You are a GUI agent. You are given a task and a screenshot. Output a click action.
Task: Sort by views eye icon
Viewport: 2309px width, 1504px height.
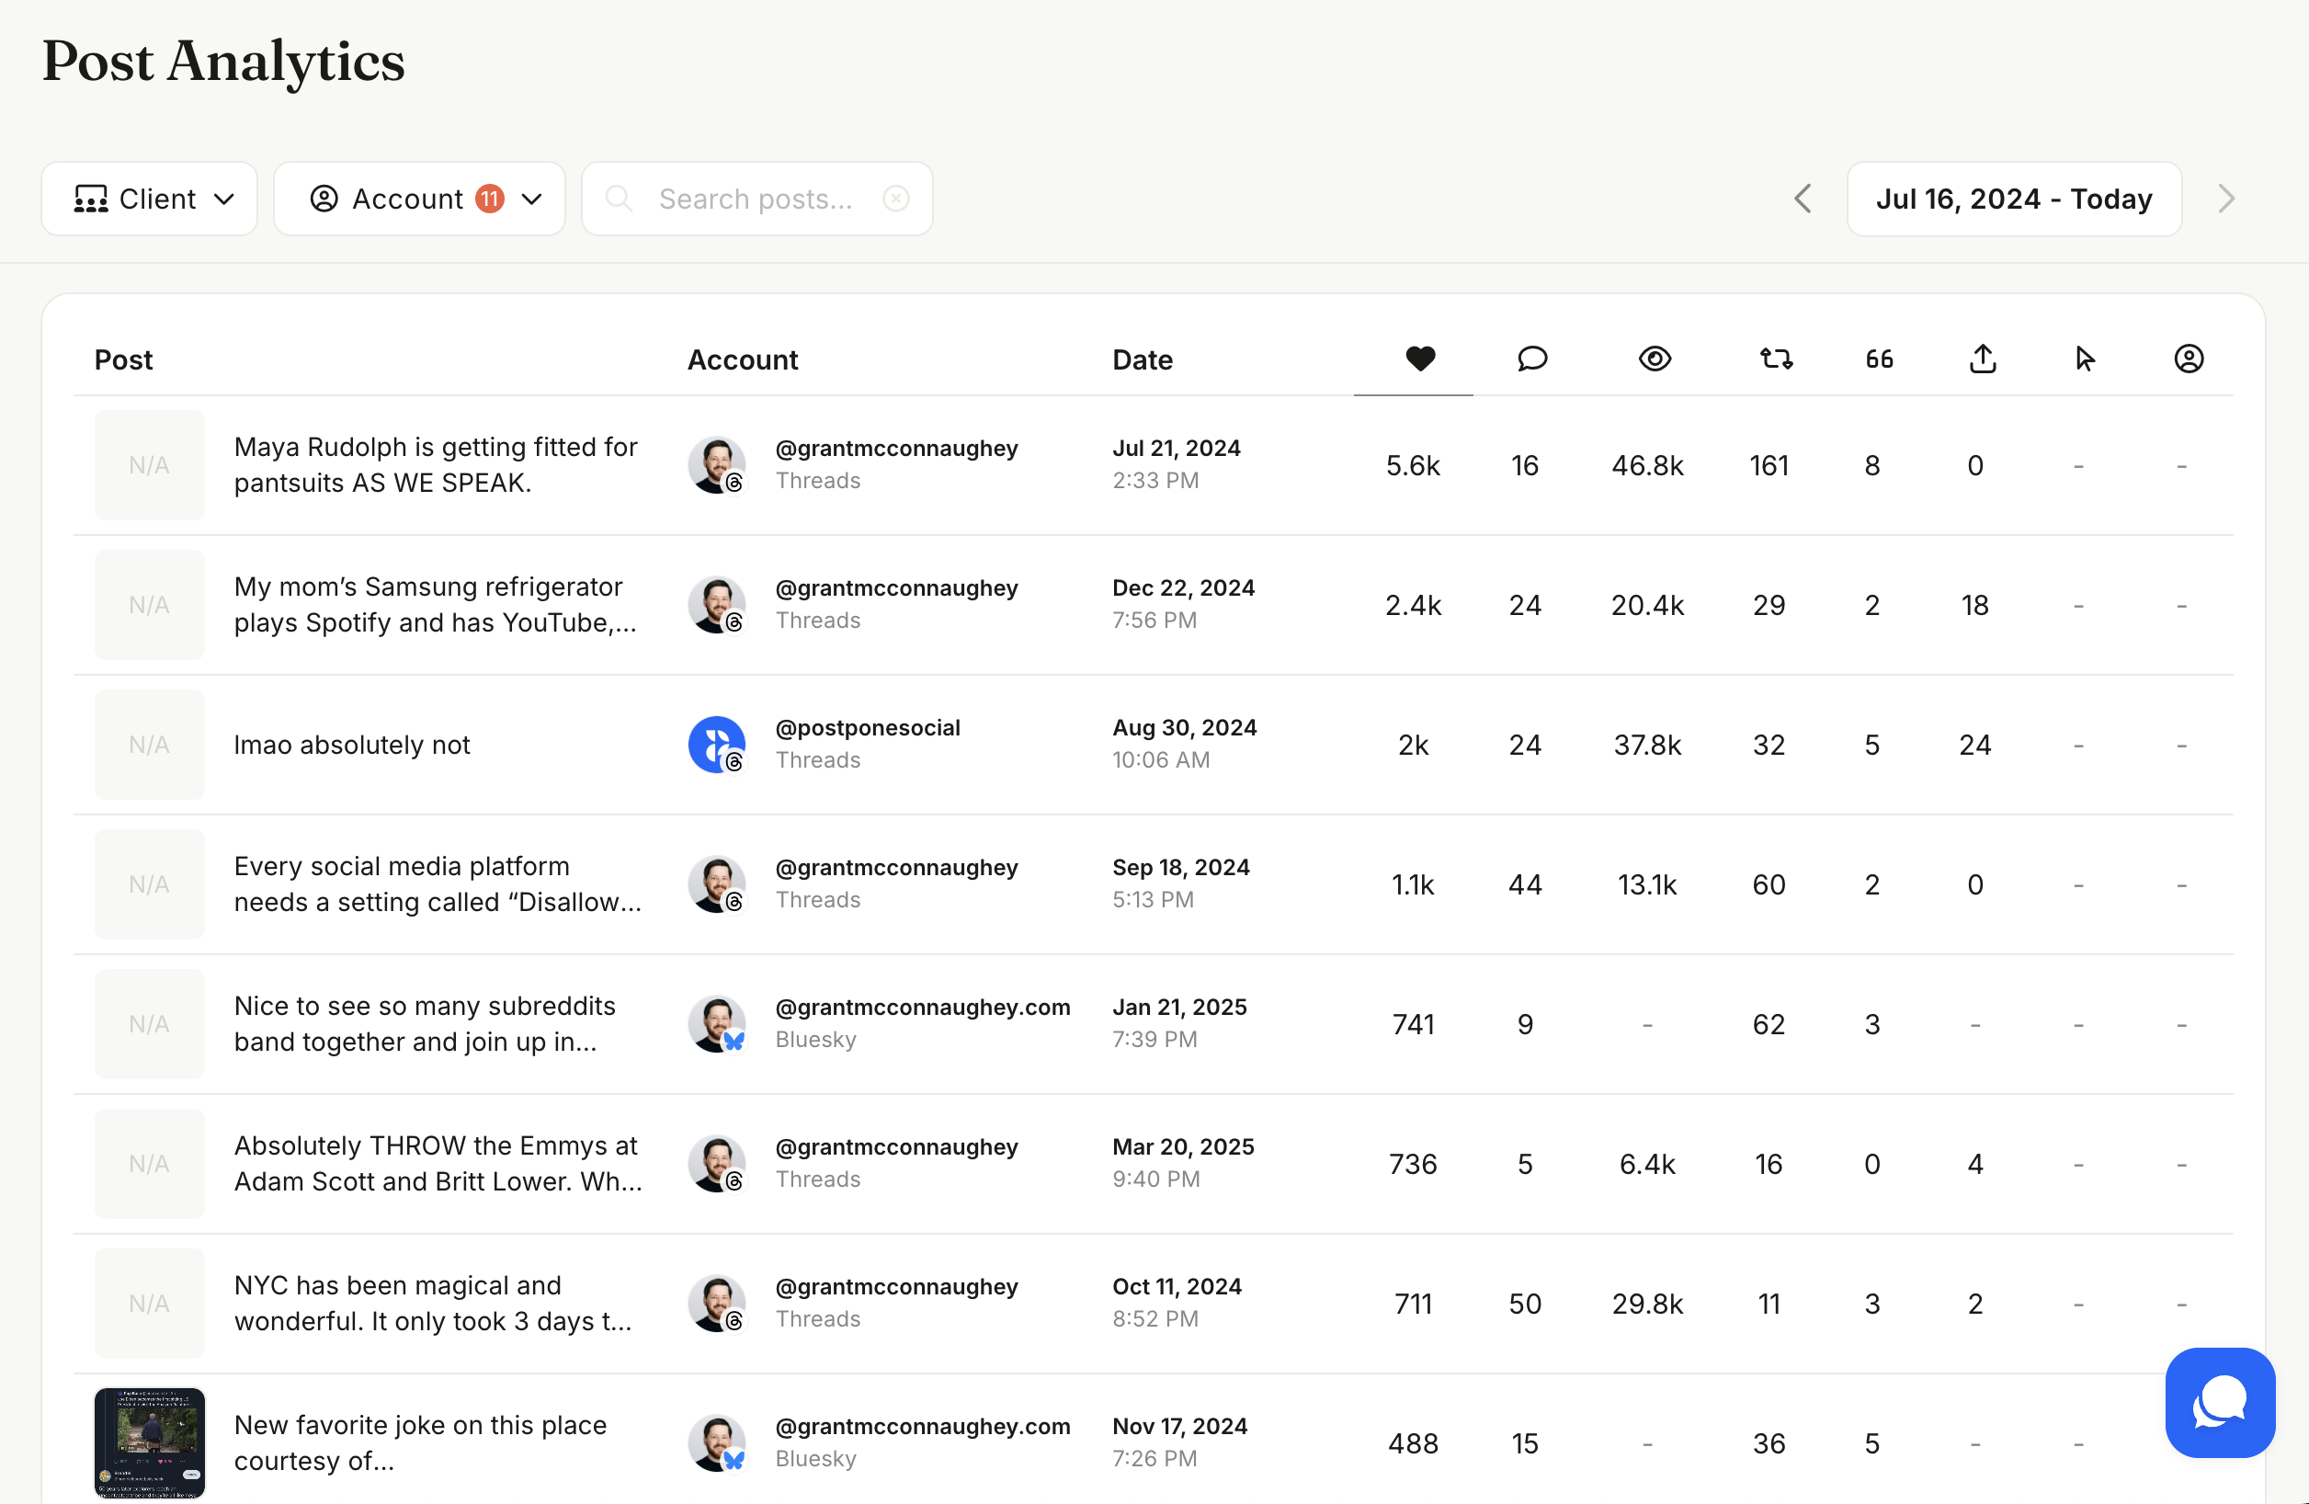pyautogui.click(x=1655, y=359)
